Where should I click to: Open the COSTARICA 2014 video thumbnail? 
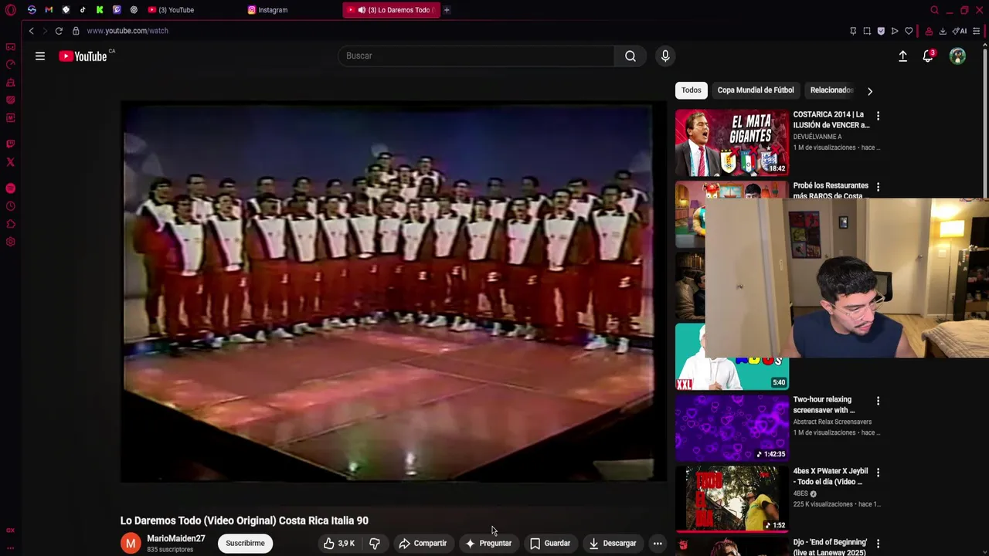click(732, 143)
